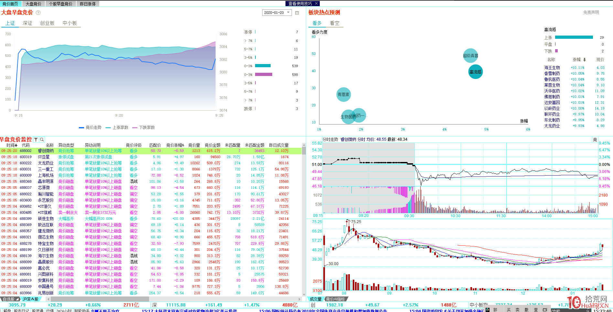This screenshot has height=312, width=613.
Task: Sort table by 时间 column header
Action: point(12,145)
